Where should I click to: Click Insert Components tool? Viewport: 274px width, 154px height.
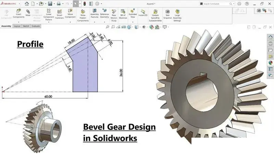19,13
